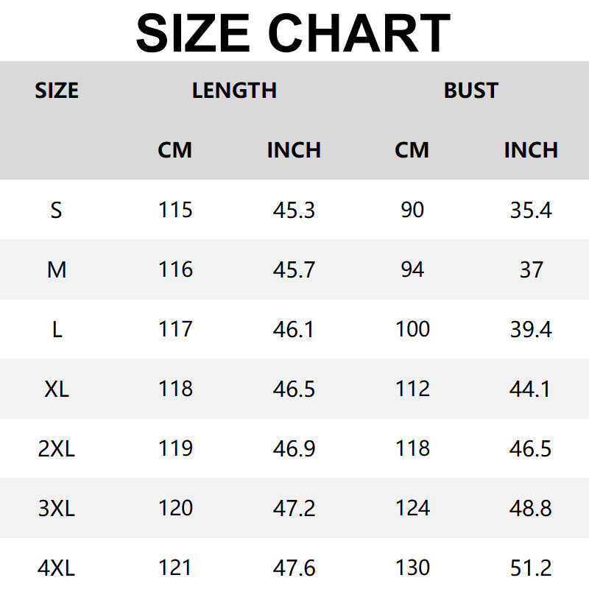Click the INCH subheader under BUST

(x=530, y=150)
